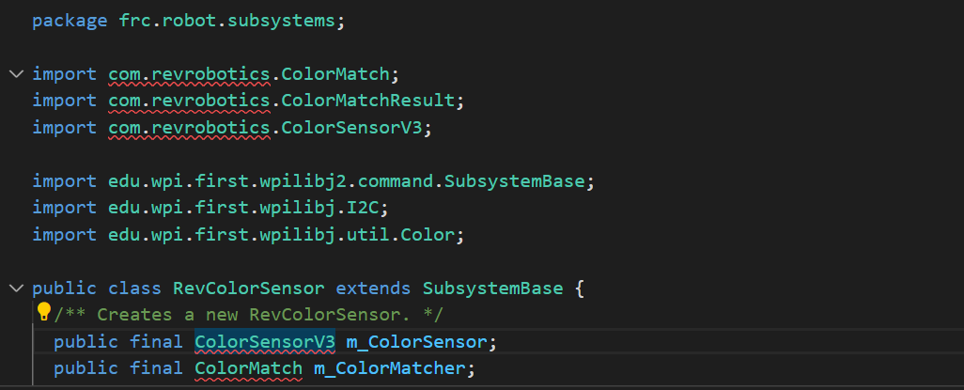The width and height of the screenshot is (964, 390).
Task: Click RevColorSensor class name in declaration
Action: pos(248,288)
